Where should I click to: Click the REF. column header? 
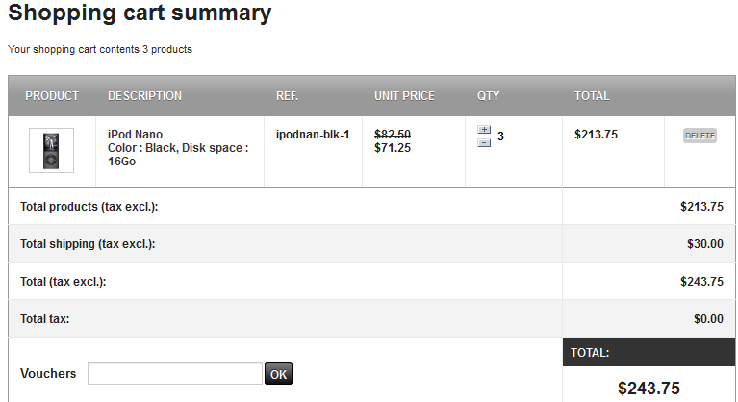point(287,96)
